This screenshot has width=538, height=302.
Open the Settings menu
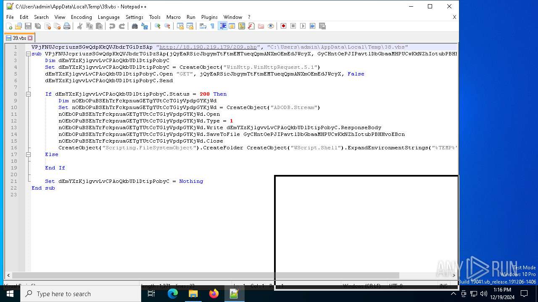(134, 17)
